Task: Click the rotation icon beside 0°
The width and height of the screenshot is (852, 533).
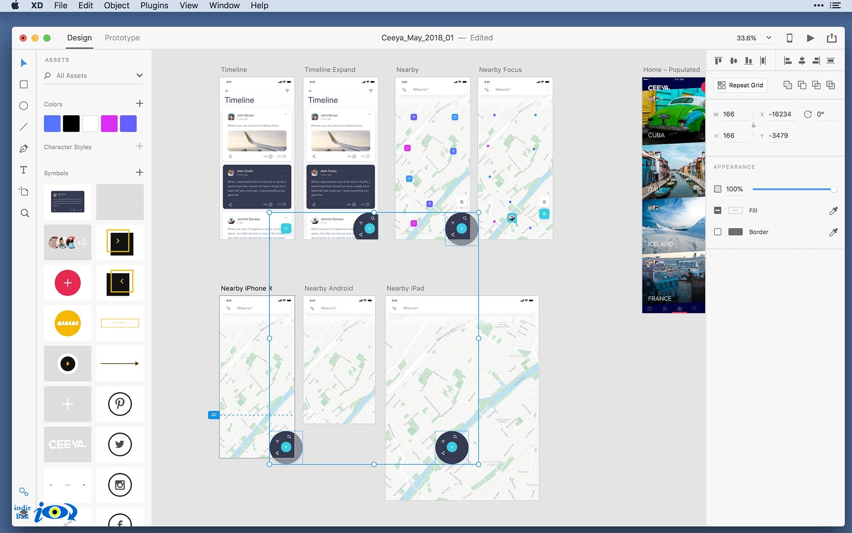Action: pos(808,114)
